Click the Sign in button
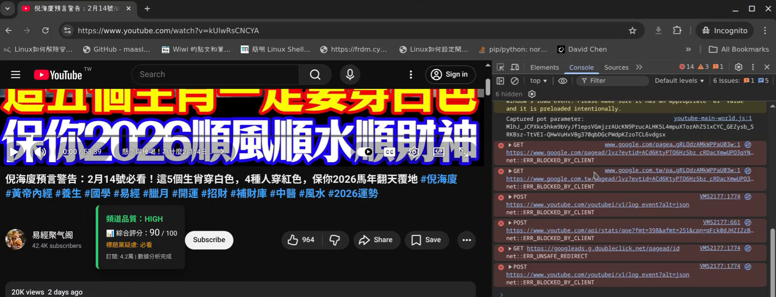776x297 pixels. pos(450,75)
